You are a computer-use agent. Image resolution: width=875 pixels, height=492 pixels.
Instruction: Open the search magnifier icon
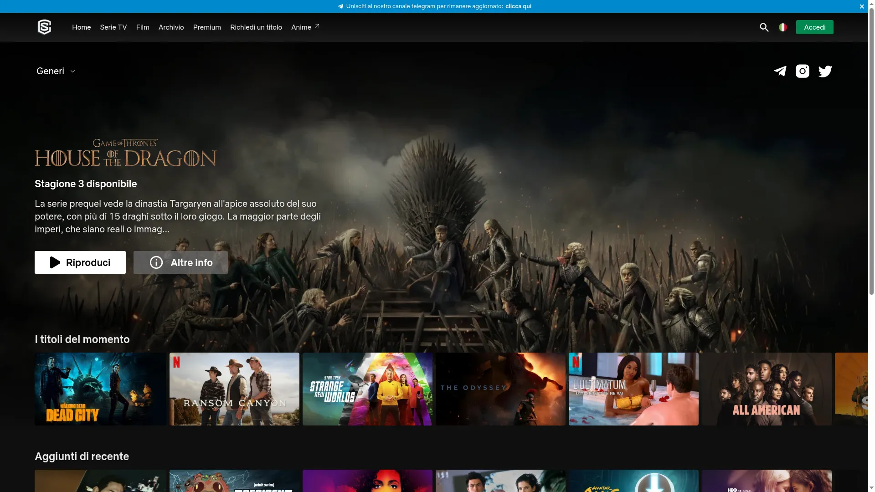tap(764, 27)
